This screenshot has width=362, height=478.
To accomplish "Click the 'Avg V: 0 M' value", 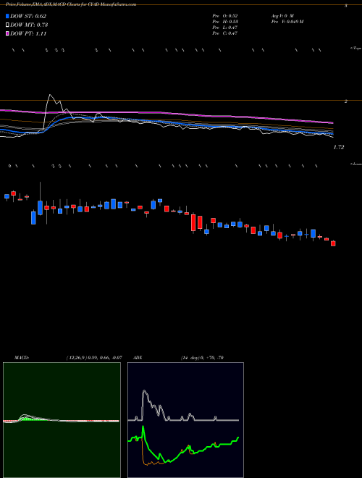I will [282, 16].
